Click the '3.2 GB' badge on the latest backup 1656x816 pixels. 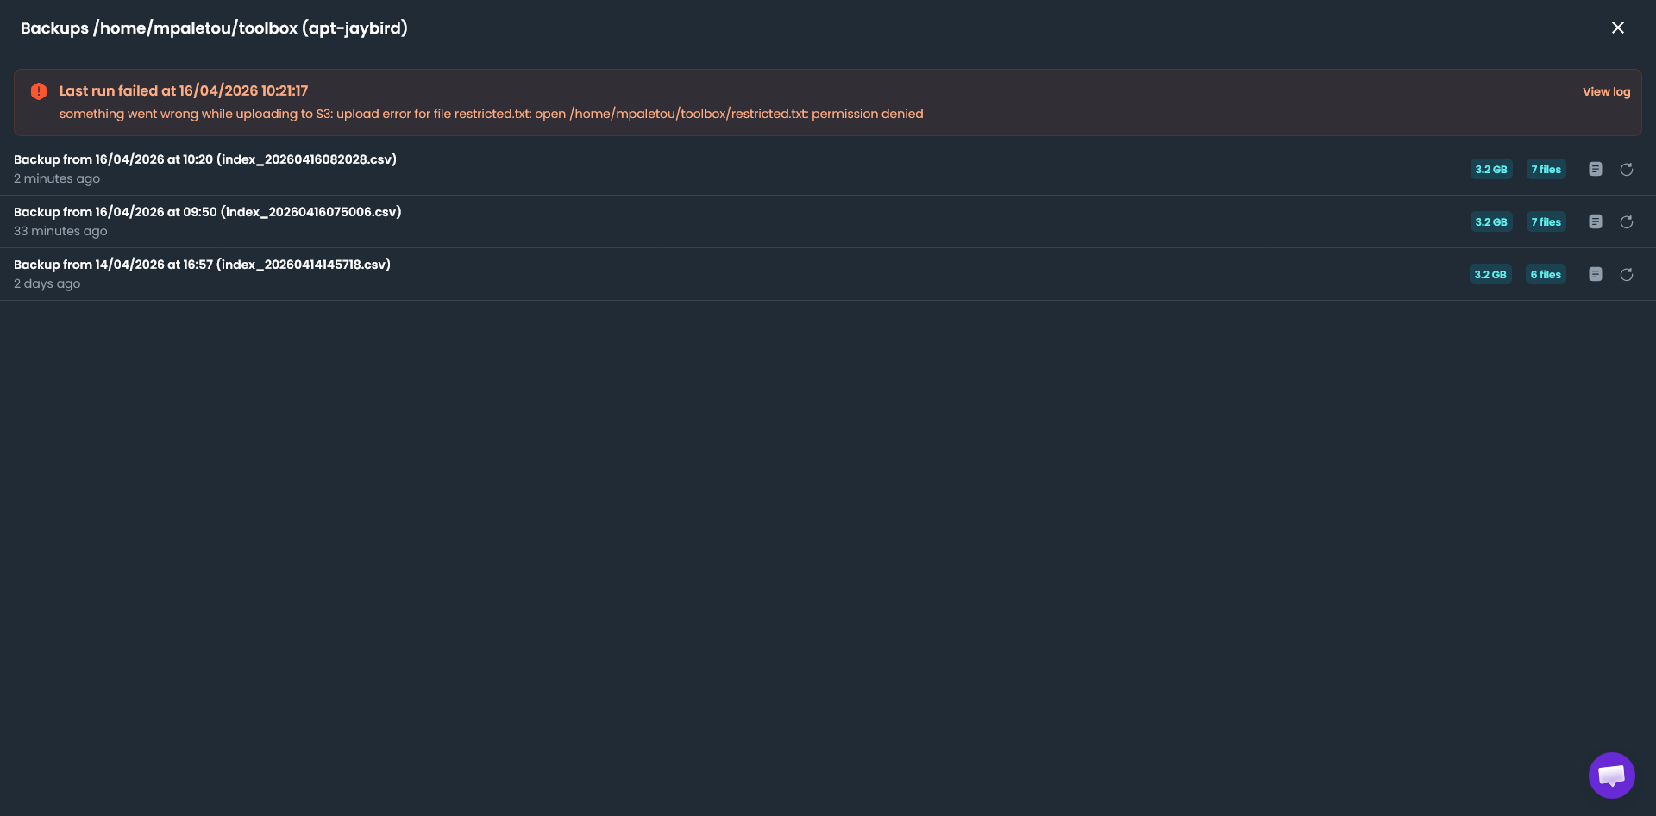click(1490, 169)
